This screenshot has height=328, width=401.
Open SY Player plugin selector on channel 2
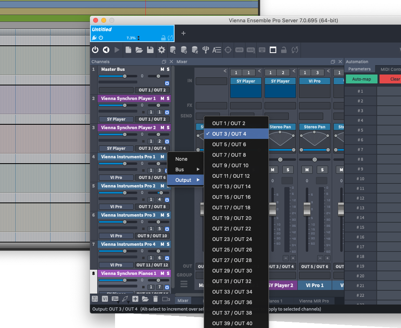pyautogui.click(x=116, y=119)
